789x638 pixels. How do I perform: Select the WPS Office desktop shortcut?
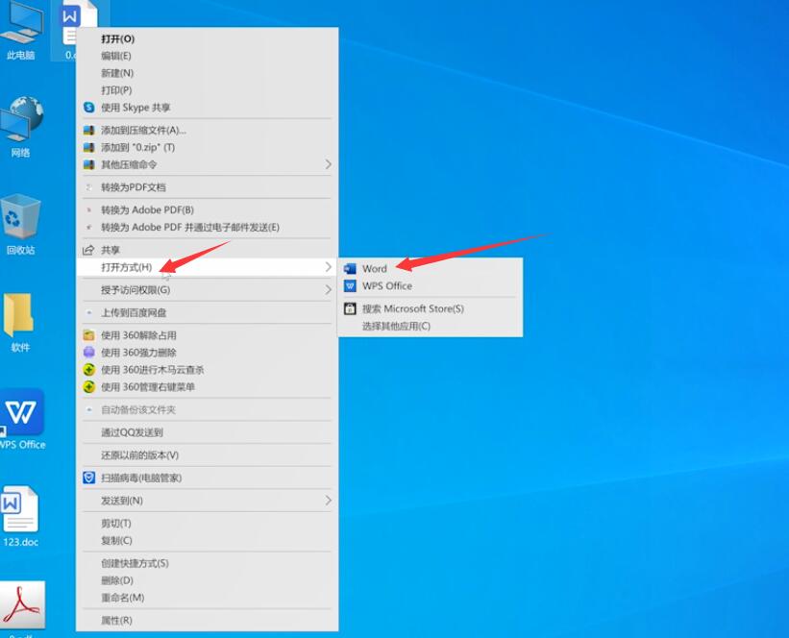pos(22,419)
